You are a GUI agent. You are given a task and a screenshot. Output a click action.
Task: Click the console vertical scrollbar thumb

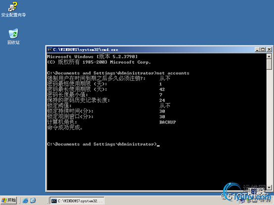(269, 64)
